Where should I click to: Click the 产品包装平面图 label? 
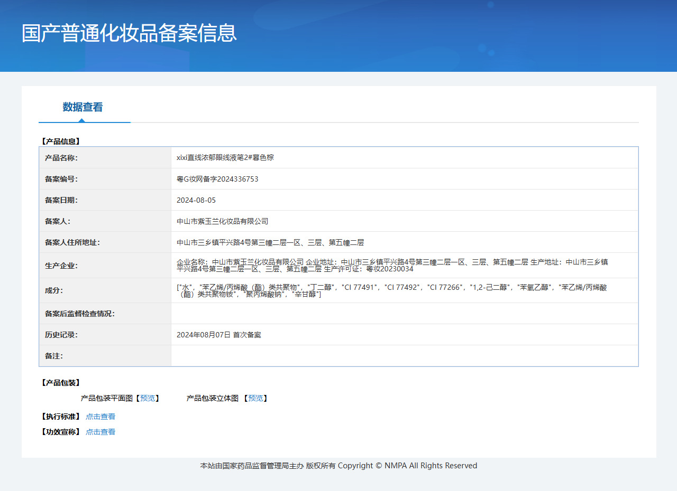coord(107,398)
